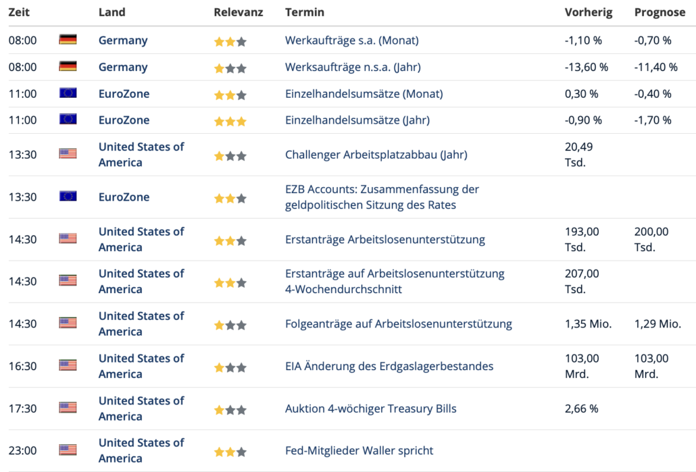Screen dimensions: 696x472
Task: Click the US flag in Challenger Arbeitsplatzabbau row
Action: [68, 154]
